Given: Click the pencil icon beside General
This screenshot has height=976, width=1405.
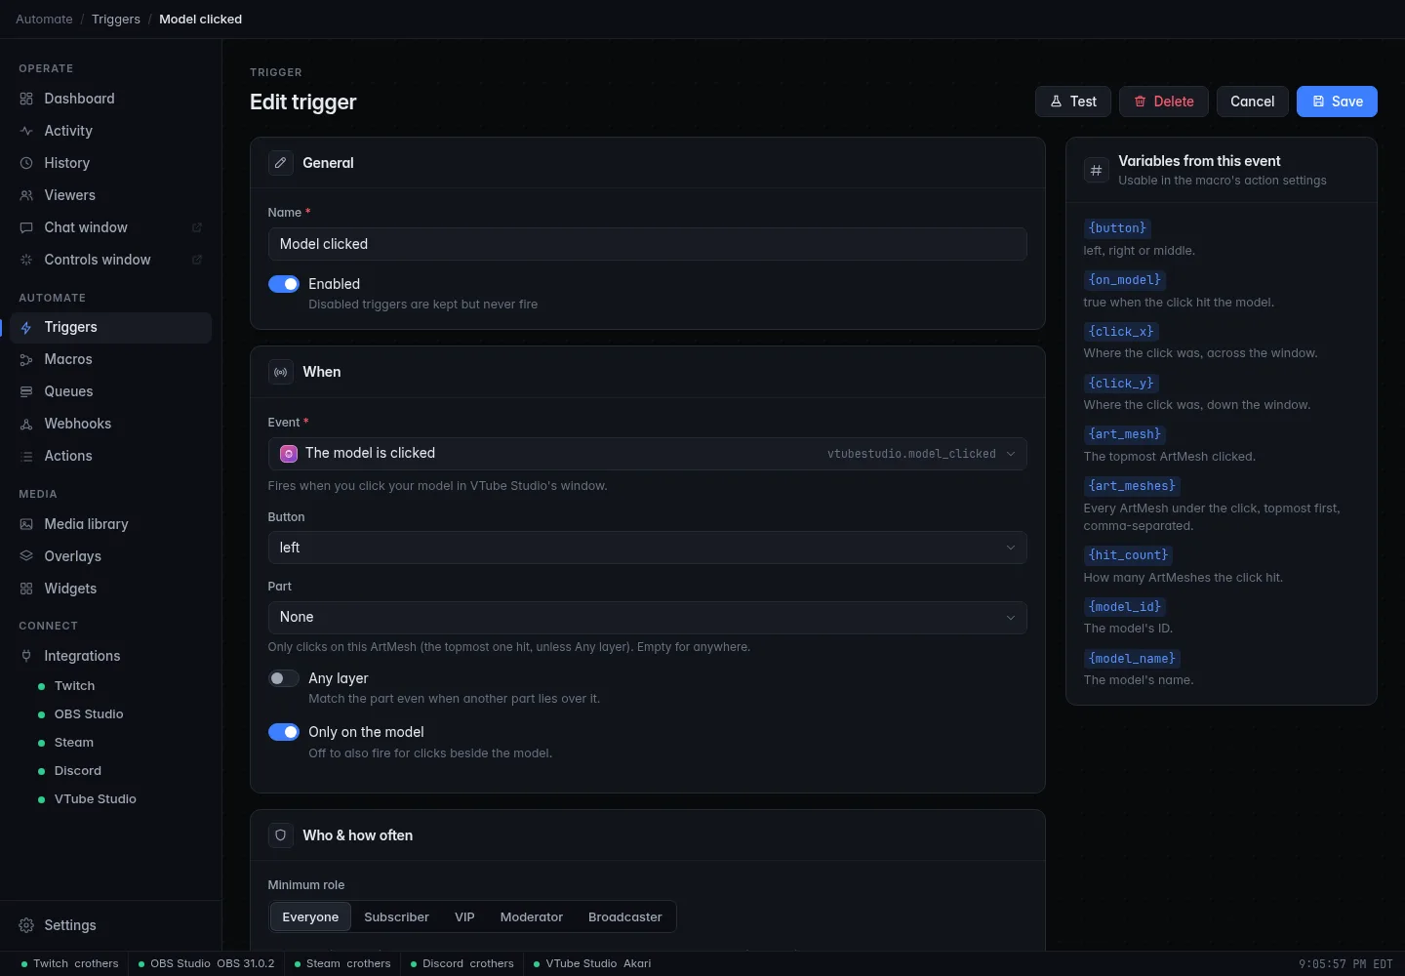Looking at the screenshot, I should point(281,163).
